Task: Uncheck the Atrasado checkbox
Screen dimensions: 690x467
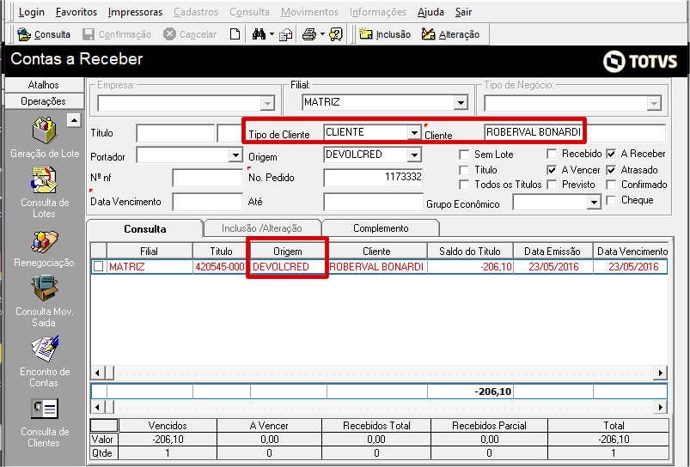Action: pyautogui.click(x=611, y=170)
